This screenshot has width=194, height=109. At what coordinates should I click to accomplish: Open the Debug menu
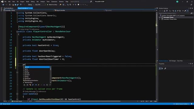point(33,2)
